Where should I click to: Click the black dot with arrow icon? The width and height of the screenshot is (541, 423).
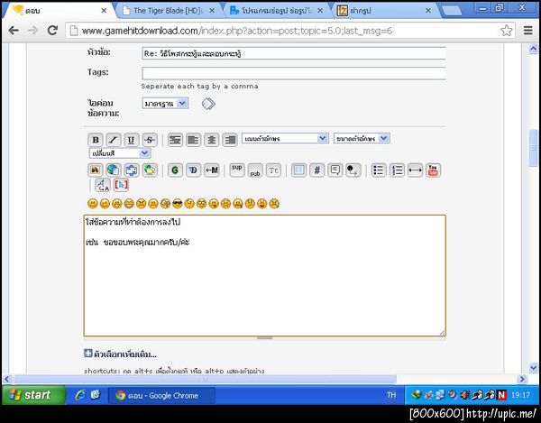pos(353,170)
